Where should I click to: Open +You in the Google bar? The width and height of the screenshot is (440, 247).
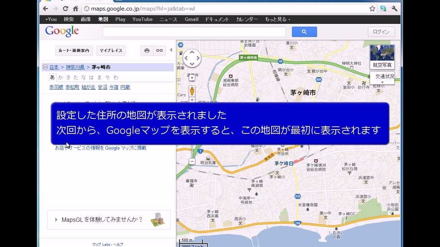pyautogui.click(x=51, y=19)
